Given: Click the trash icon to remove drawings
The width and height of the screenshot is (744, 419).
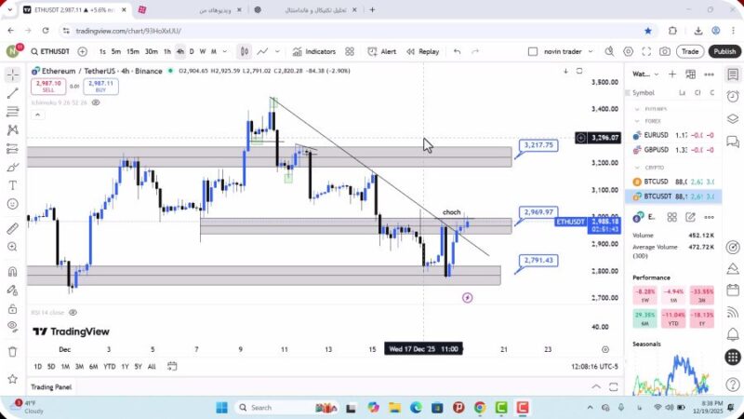Looking at the screenshot, I should 12,351.
